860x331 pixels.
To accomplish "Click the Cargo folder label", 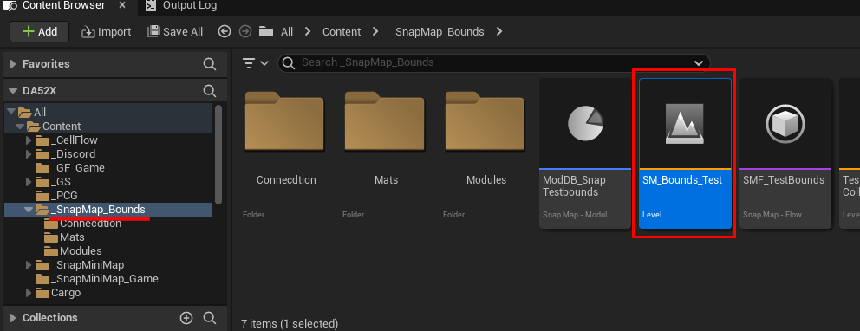I will tap(66, 293).
